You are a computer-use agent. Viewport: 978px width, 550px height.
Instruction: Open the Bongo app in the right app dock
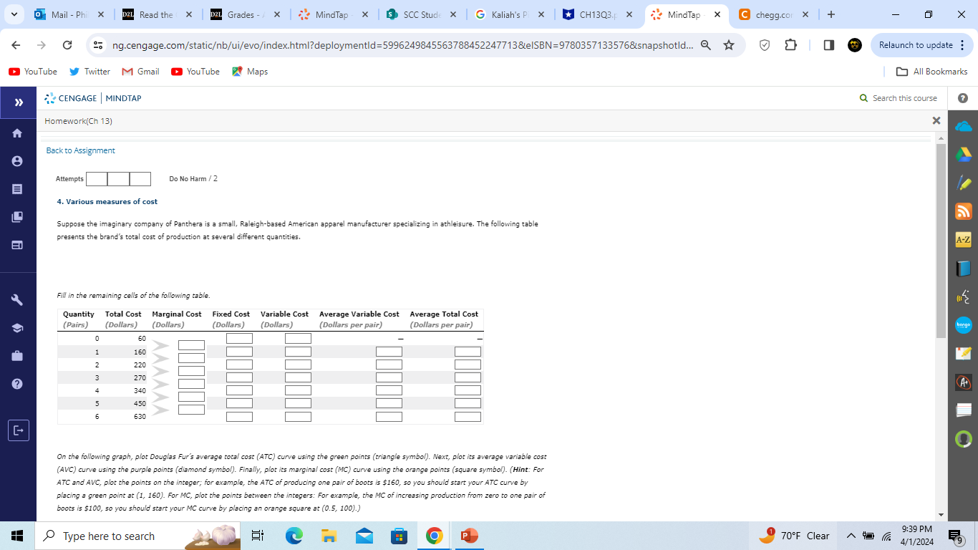click(962, 324)
